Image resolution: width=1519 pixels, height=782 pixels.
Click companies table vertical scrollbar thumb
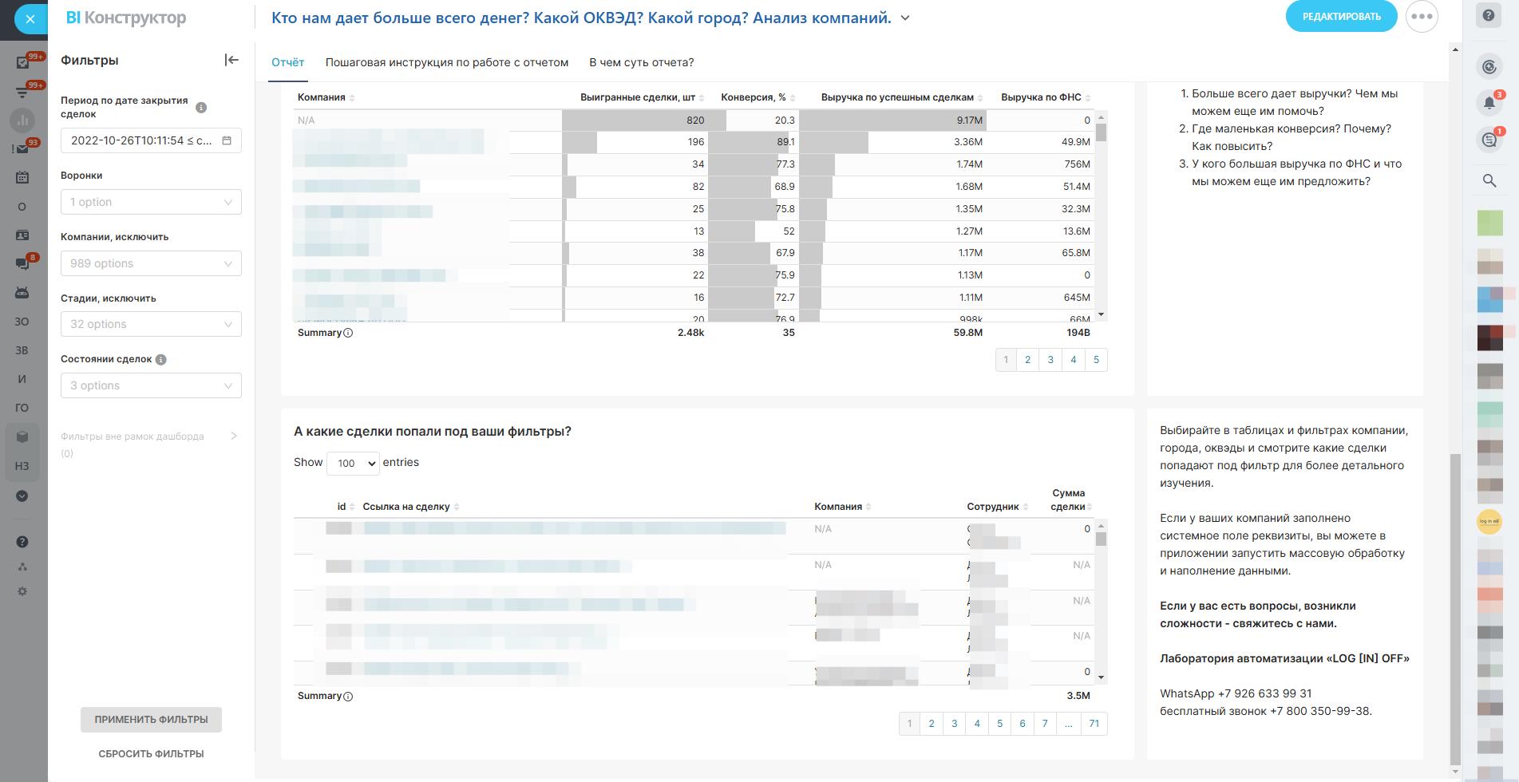click(1102, 132)
